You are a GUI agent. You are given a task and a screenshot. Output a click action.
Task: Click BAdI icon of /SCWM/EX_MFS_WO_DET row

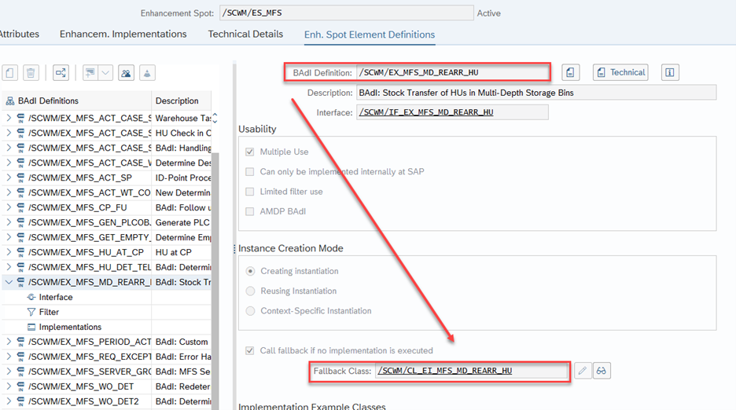pyautogui.click(x=20, y=386)
